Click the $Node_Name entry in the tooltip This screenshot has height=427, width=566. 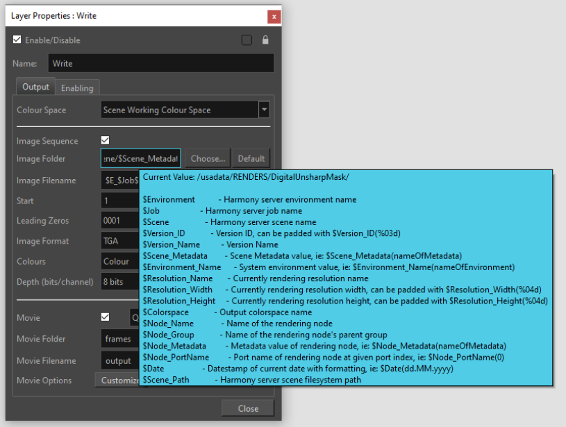pyautogui.click(x=238, y=324)
